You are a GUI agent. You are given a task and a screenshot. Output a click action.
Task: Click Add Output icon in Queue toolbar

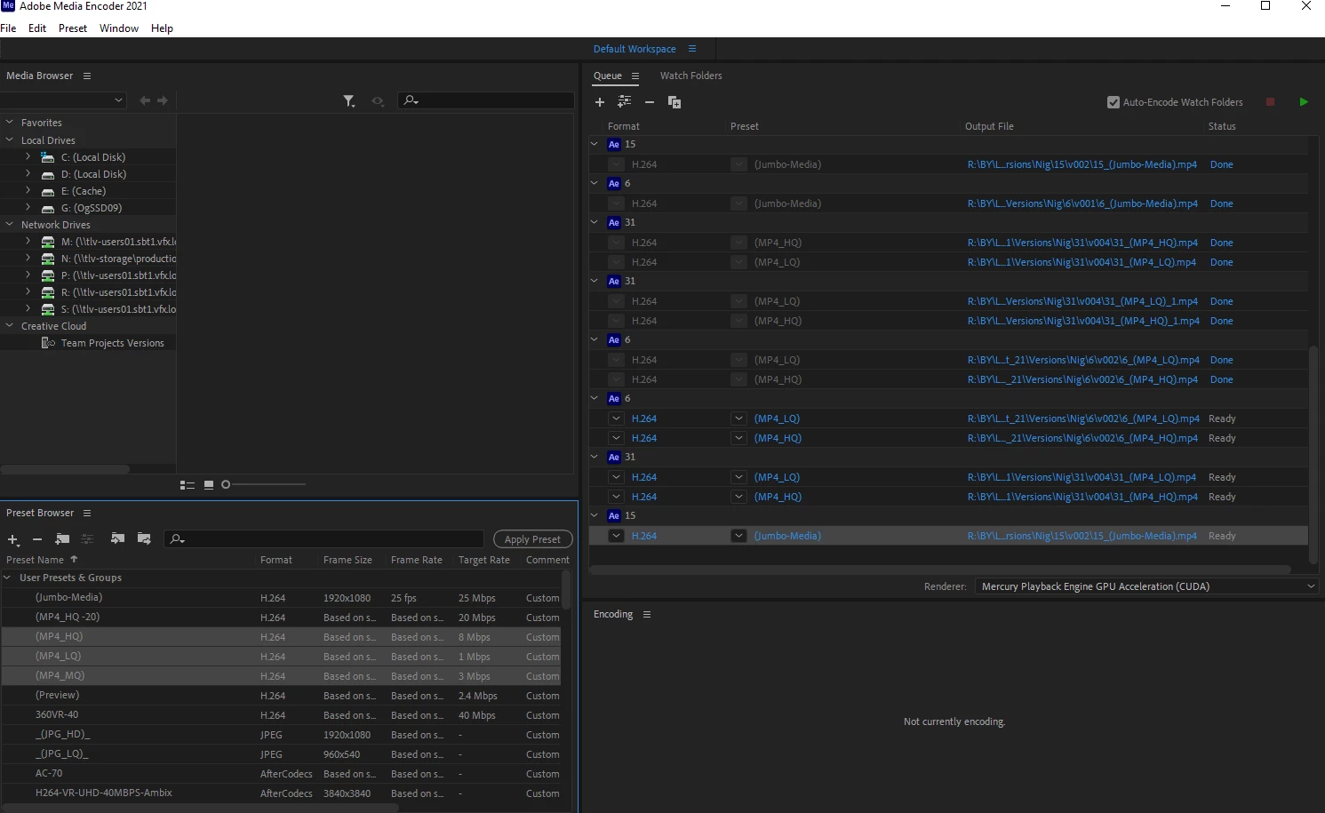[625, 102]
